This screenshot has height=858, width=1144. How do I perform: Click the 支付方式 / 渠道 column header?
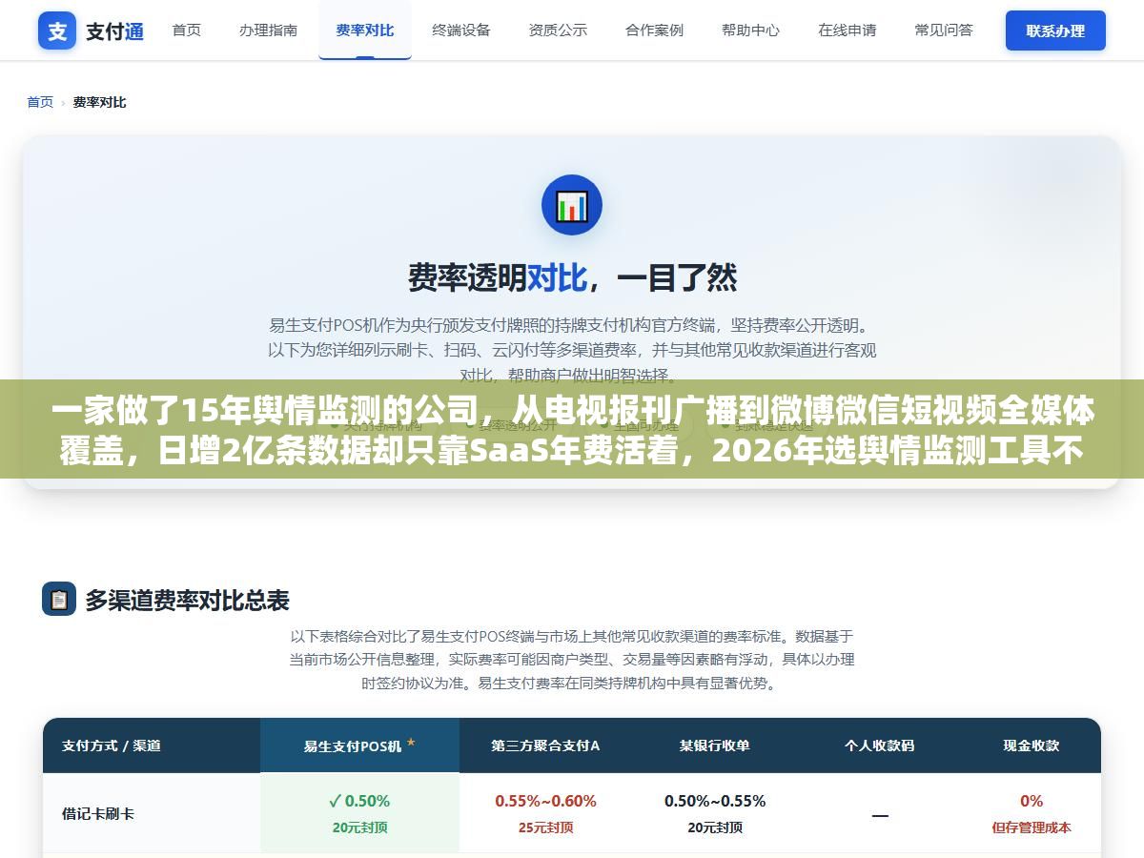click(x=112, y=746)
